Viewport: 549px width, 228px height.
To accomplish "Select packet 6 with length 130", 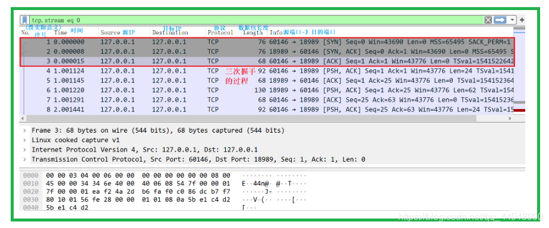I will (267, 90).
